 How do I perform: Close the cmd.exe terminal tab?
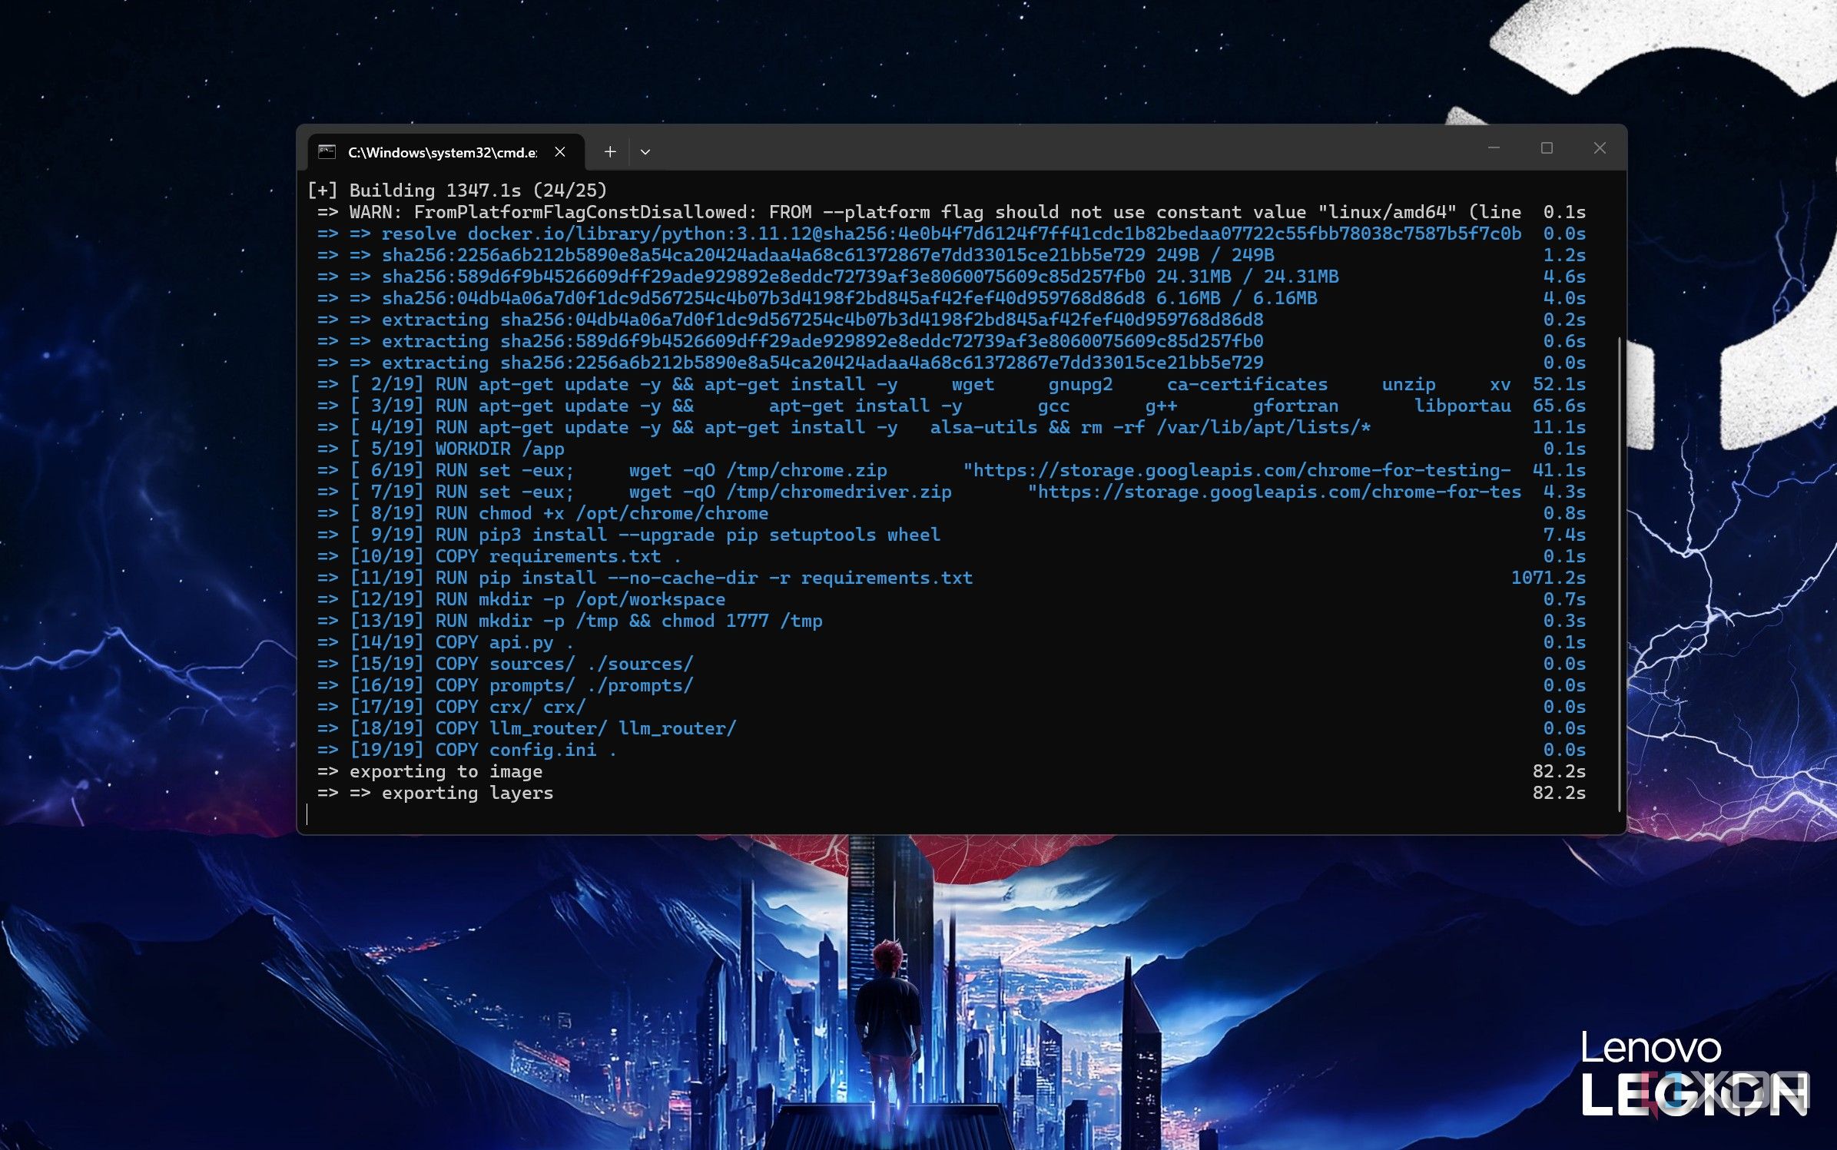click(560, 152)
